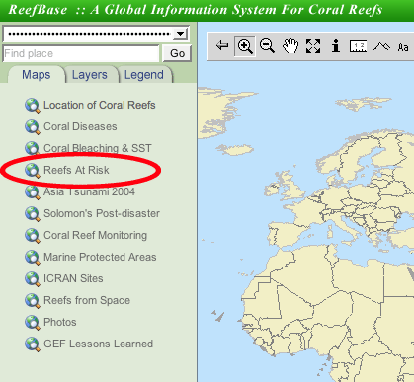This screenshot has height=382, width=414.
Task: Switch to the Legend tab
Action: coord(144,75)
